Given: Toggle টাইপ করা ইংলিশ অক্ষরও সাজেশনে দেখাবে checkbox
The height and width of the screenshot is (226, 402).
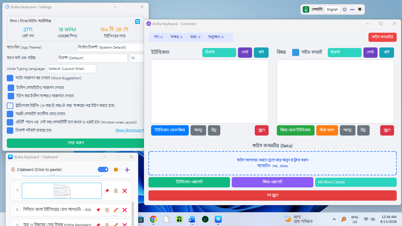Looking at the screenshot, I should pyautogui.click(x=11, y=96).
